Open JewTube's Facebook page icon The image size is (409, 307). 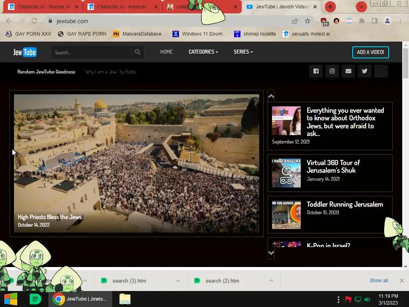[316, 71]
